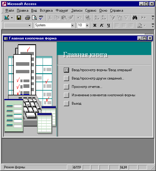This screenshot has height=171, width=156.
Task: Click the form icon in switchboard title bar
Action: 6,38
